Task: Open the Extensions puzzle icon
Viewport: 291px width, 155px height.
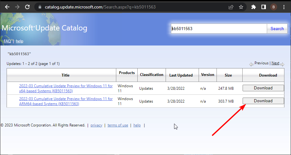Action: click(x=254, y=7)
